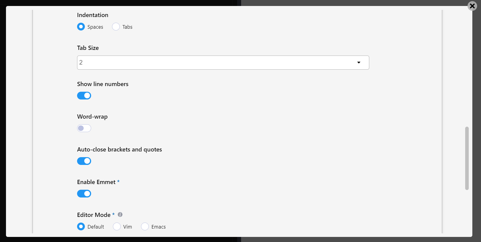Click the asterisk next to Enable Emmet
The width and height of the screenshot is (481, 242).
tap(118, 182)
